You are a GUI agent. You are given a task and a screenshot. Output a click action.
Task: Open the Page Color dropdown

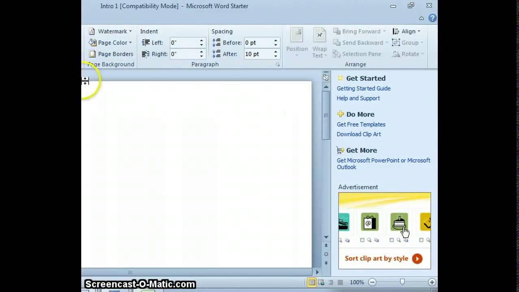click(110, 43)
